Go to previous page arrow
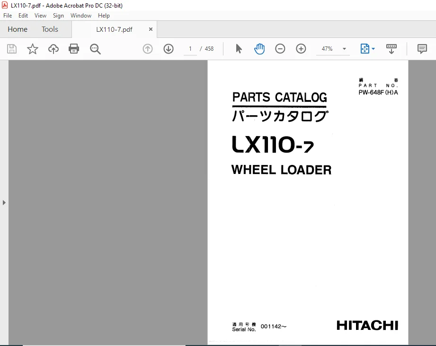436x346 pixels. click(x=148, y=49)
